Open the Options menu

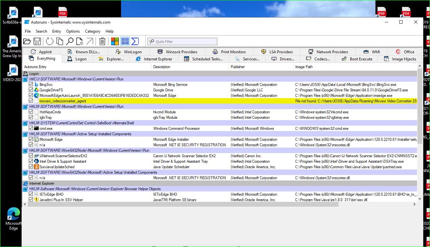click(73, 31)
